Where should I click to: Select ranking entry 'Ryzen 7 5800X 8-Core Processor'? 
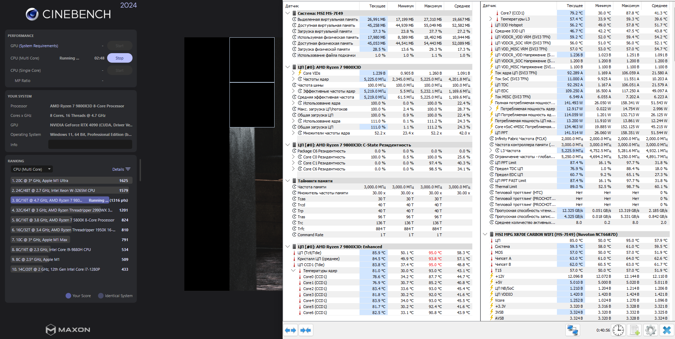coord(72,220)
